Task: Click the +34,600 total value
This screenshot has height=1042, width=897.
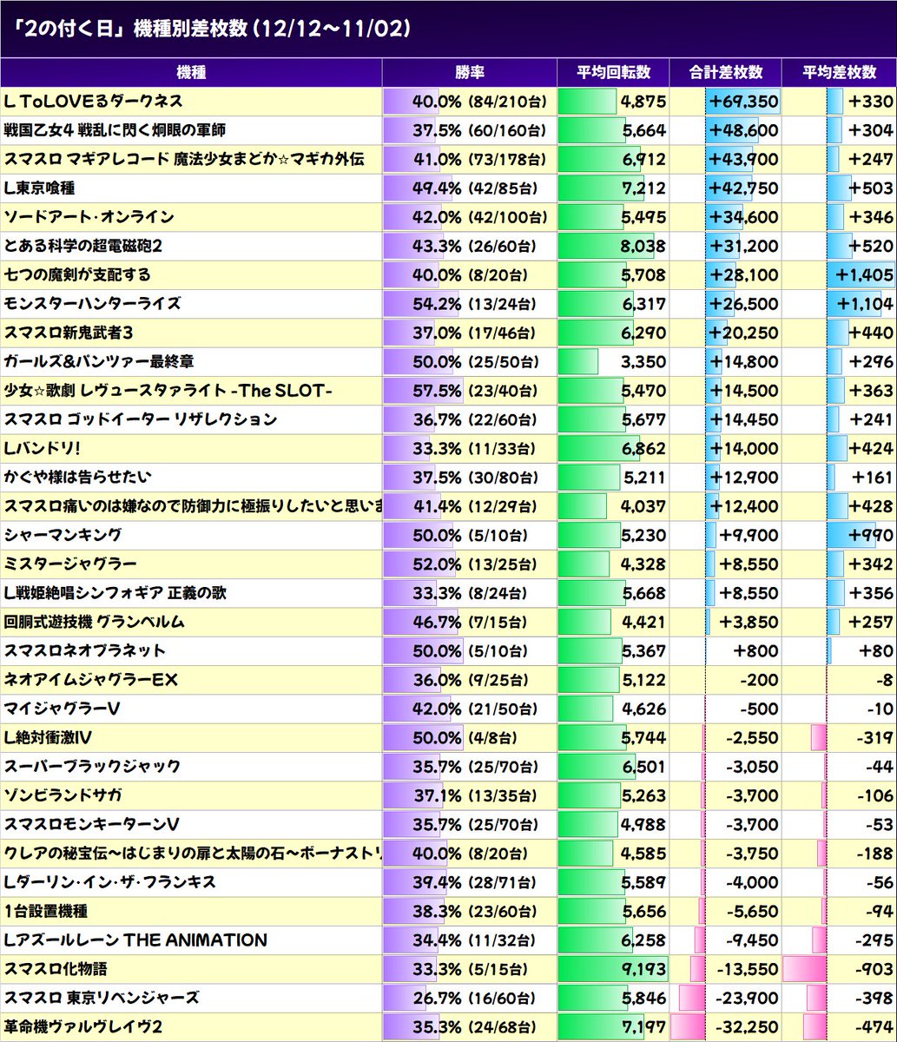Action: pos(743,216)
